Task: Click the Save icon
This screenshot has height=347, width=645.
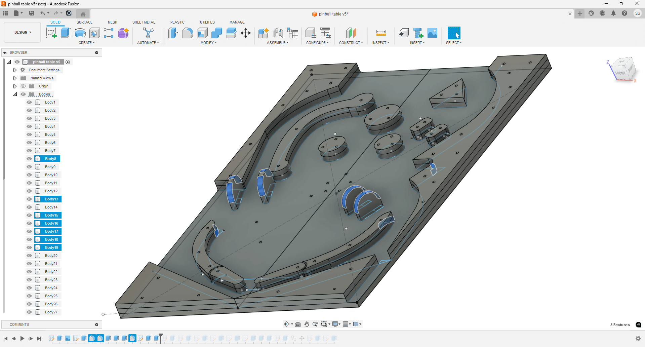Action: (x=32, y=13)
